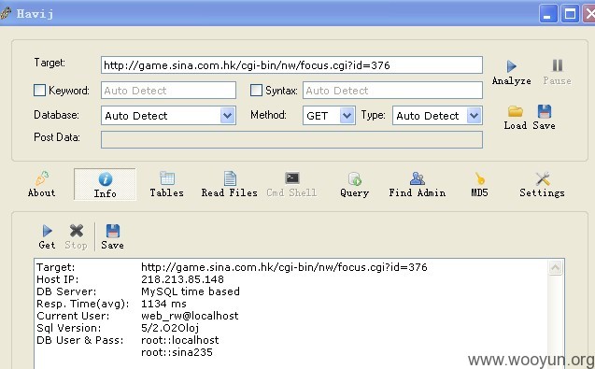Select the Target URL in results panel
This screenshot has width=595, height=369.
point(284,267)
